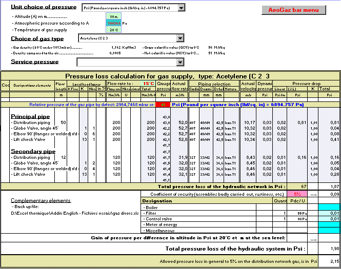
Task: Click the Complementary elements heading
Action: 41,200
